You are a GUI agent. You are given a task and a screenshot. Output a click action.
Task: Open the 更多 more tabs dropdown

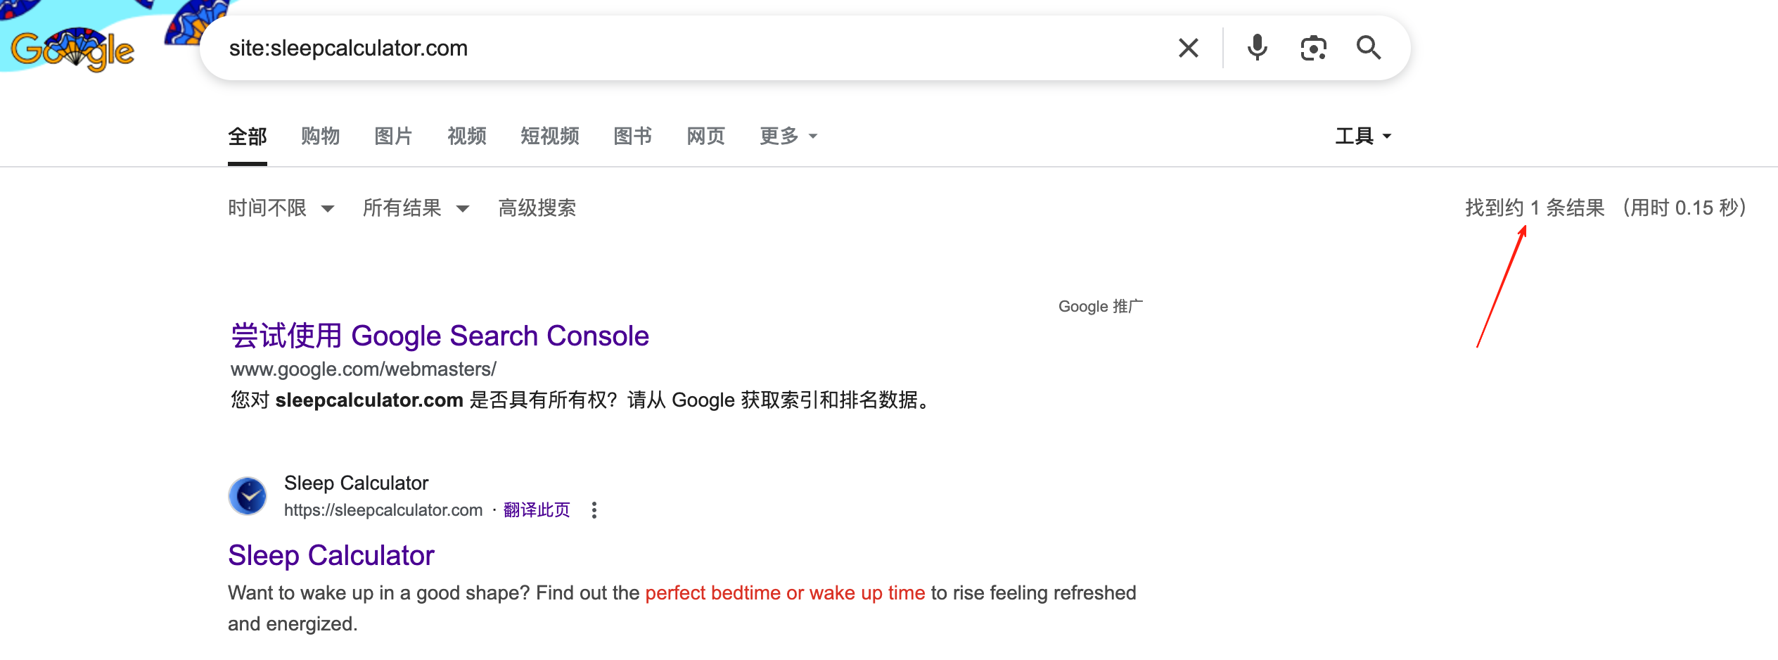(788, 136)
